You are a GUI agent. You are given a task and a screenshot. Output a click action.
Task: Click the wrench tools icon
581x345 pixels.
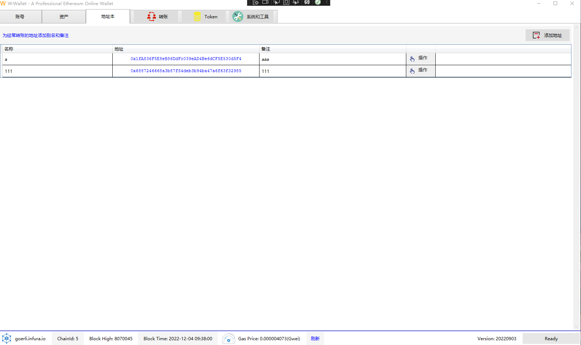coord(238,16)
